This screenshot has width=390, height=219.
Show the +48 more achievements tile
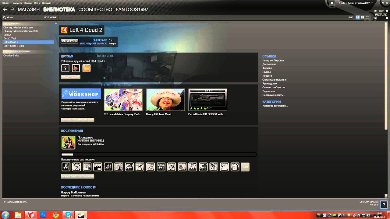point(245,167)
